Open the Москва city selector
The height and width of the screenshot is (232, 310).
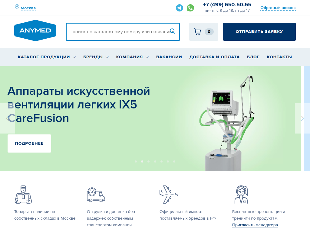pyautogui.click(x=28, y=8)
